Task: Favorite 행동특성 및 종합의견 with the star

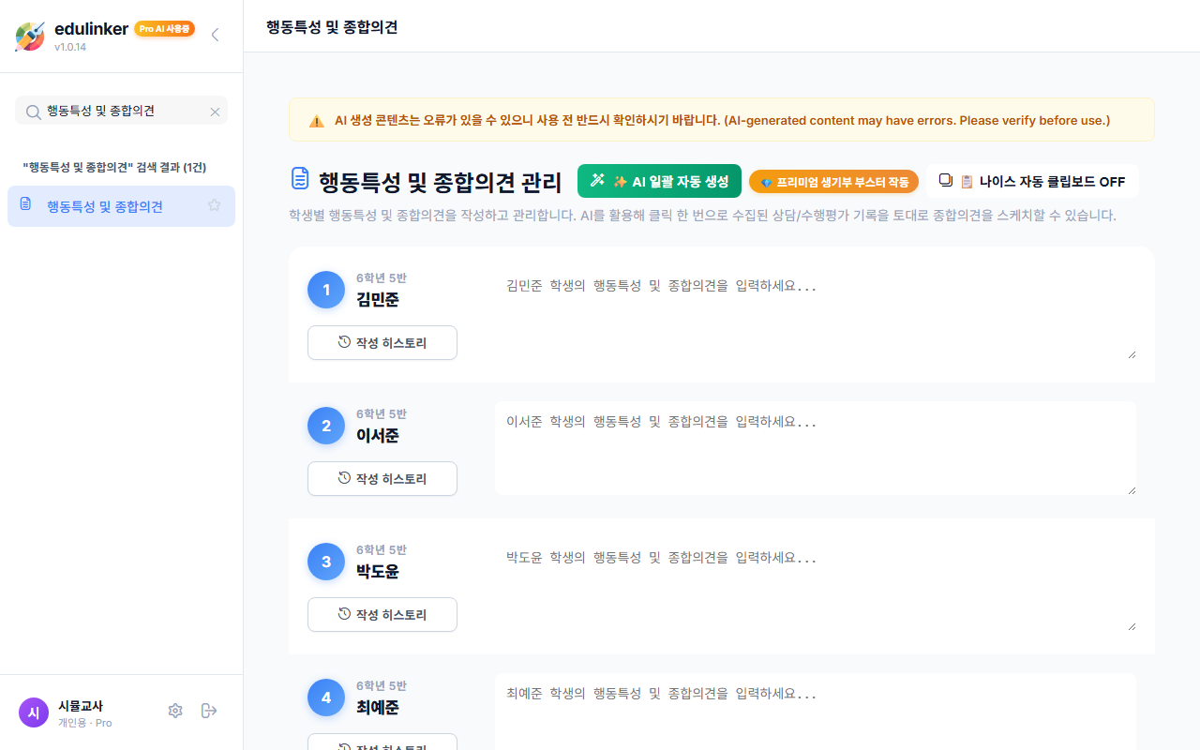Action: pos(214,205)
